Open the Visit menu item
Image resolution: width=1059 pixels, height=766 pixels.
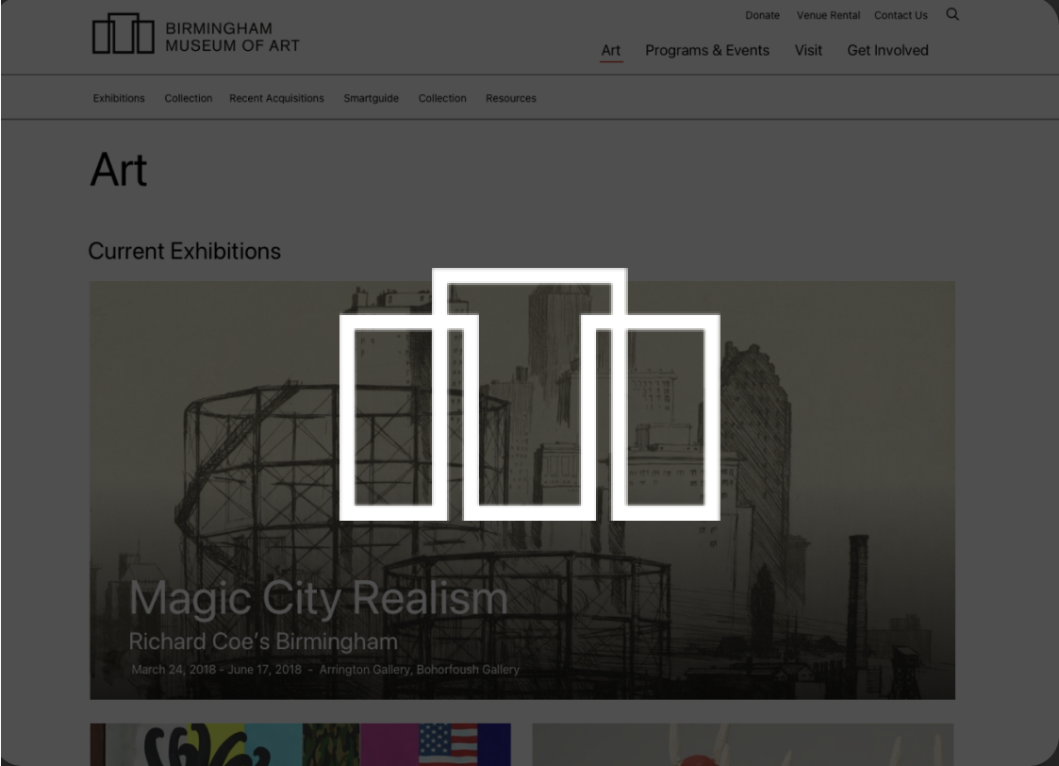coord(808,50)
